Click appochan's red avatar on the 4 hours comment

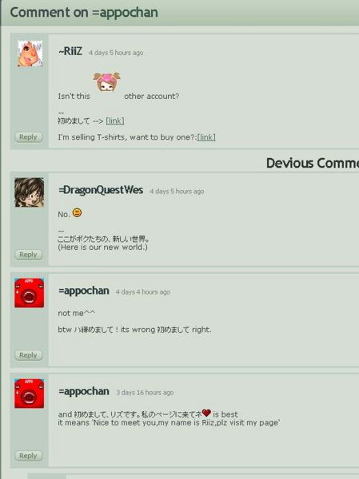point(30,293)
